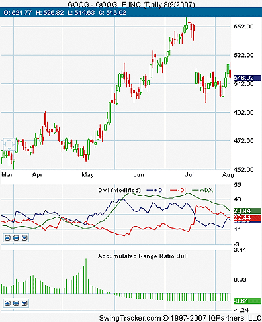Click the 'H: 526.82' high value
Image resolution: width=262 pixels, height=322 pixels.
(x=50, y=13)
